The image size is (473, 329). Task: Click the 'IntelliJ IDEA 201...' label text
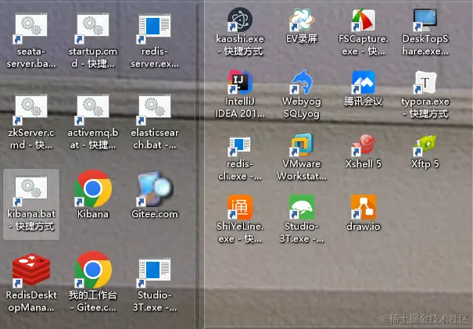point(240,107)
